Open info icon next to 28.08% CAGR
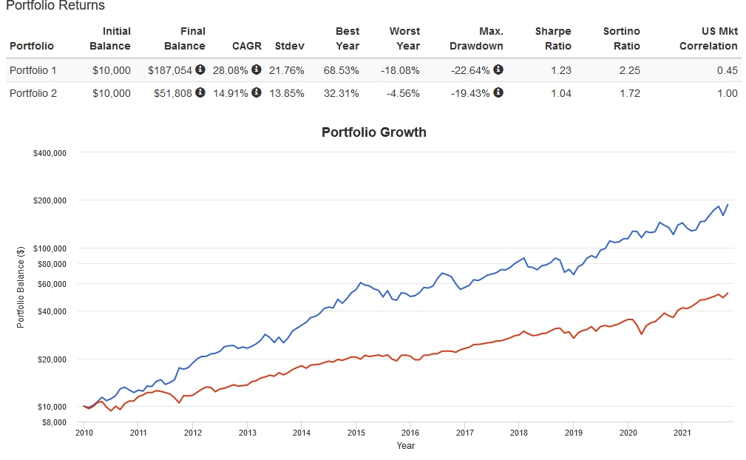 257,70
